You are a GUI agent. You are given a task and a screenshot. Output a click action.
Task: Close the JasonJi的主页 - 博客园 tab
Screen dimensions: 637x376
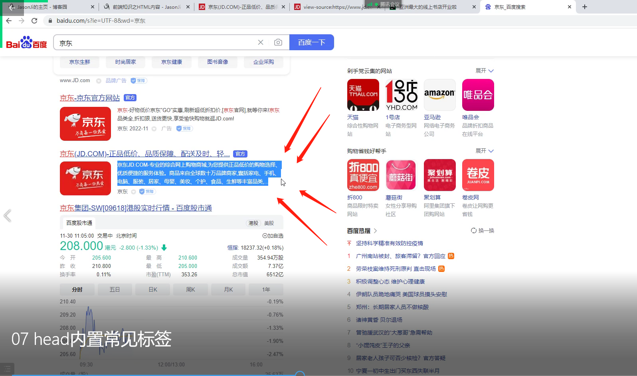tap(93, 7)
